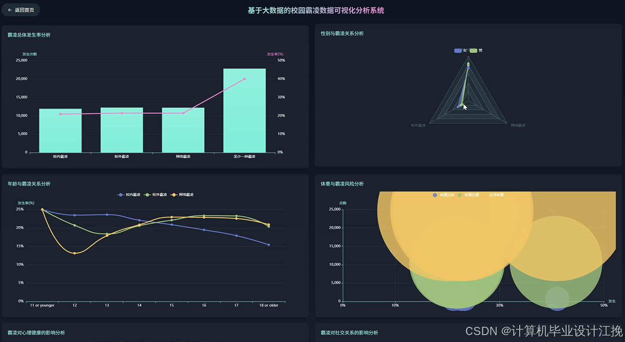Click the blue 校内霸凌 point at age 16
This screenshot has height=342, width=625.
pyautogui.click(x=204, y=230)
